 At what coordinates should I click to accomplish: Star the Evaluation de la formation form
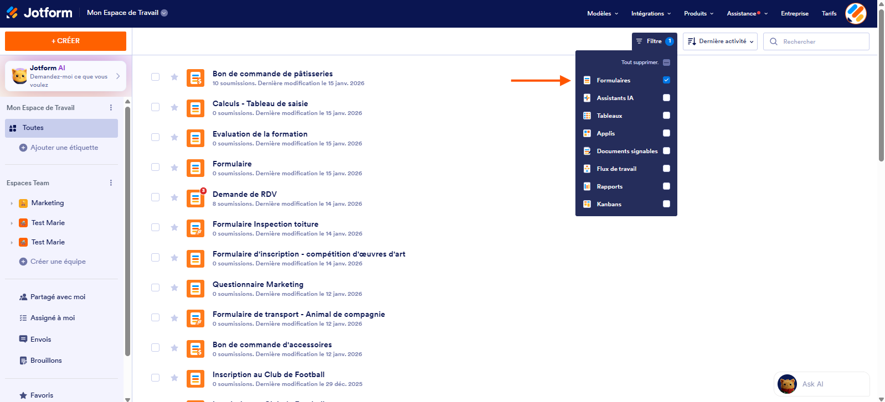tap(174, 137)
